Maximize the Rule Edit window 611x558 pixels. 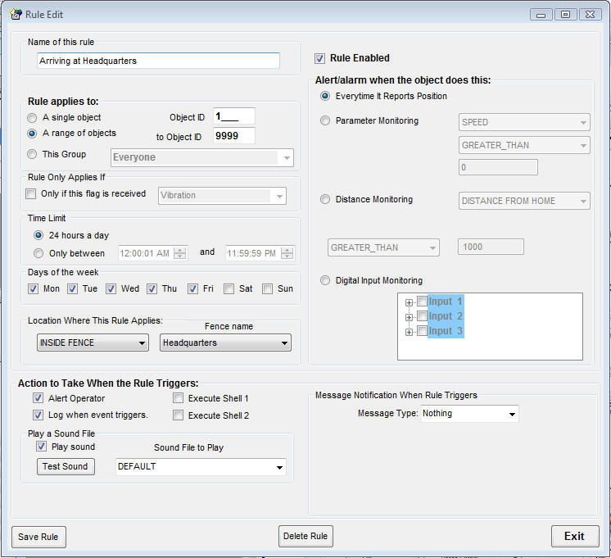pyautogui.click(x=565, y=15)
